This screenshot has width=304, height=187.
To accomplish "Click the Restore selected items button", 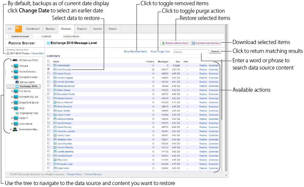I will pyautogui.click(x=175, y=43).
